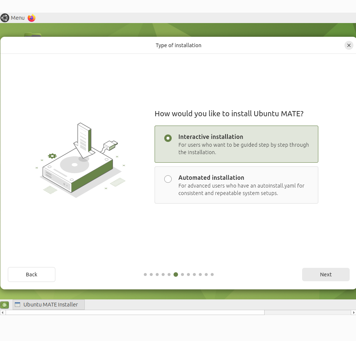Go to the Next installer step
This screenshot has width=356, height=341.
tap(326, 274)
